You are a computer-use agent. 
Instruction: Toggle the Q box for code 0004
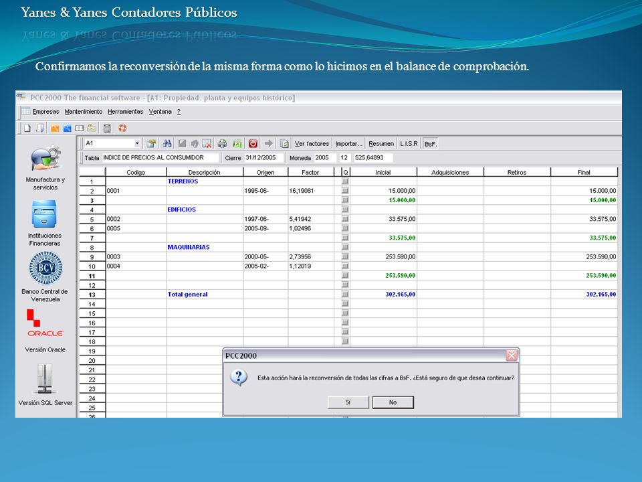click(x=345, y=266)
